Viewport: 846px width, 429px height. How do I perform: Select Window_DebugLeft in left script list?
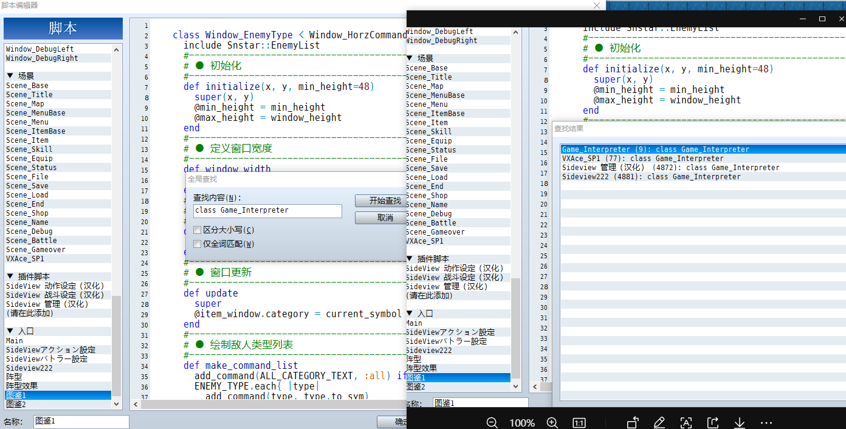(58, 49)
